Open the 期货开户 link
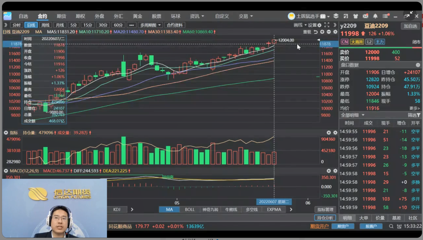 [319, 226]
